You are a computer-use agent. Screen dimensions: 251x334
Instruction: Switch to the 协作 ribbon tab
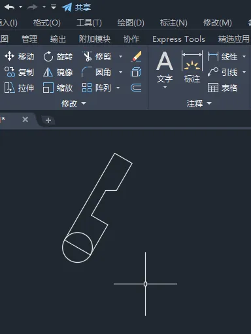[x=131, y=39]
